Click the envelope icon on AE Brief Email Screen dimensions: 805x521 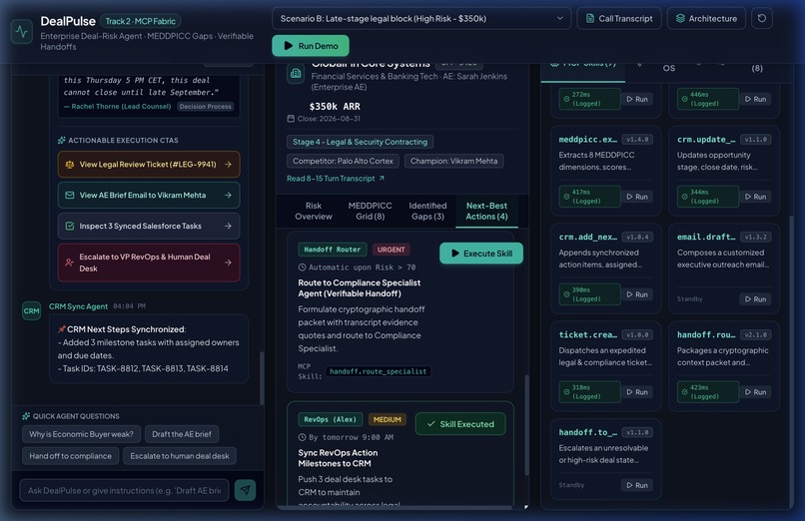coord(69,196)
